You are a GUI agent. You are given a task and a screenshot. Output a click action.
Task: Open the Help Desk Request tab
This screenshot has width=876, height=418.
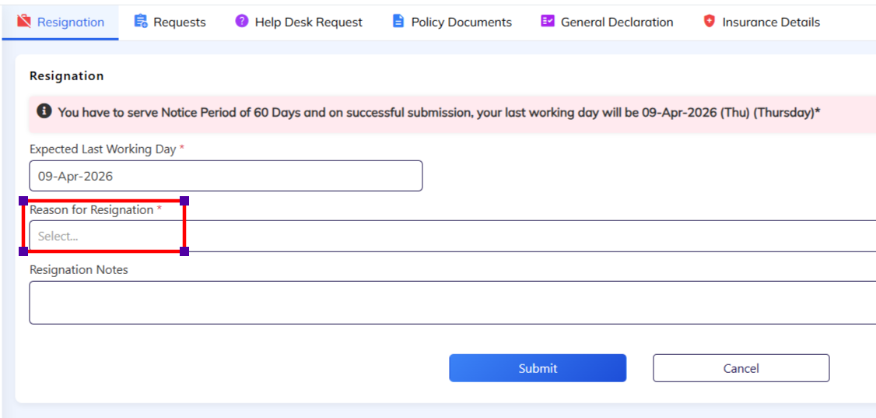308,22
